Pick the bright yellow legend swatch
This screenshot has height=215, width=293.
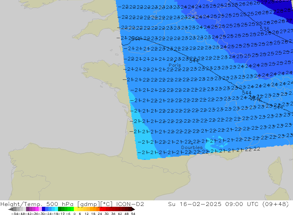click(76, 209)
